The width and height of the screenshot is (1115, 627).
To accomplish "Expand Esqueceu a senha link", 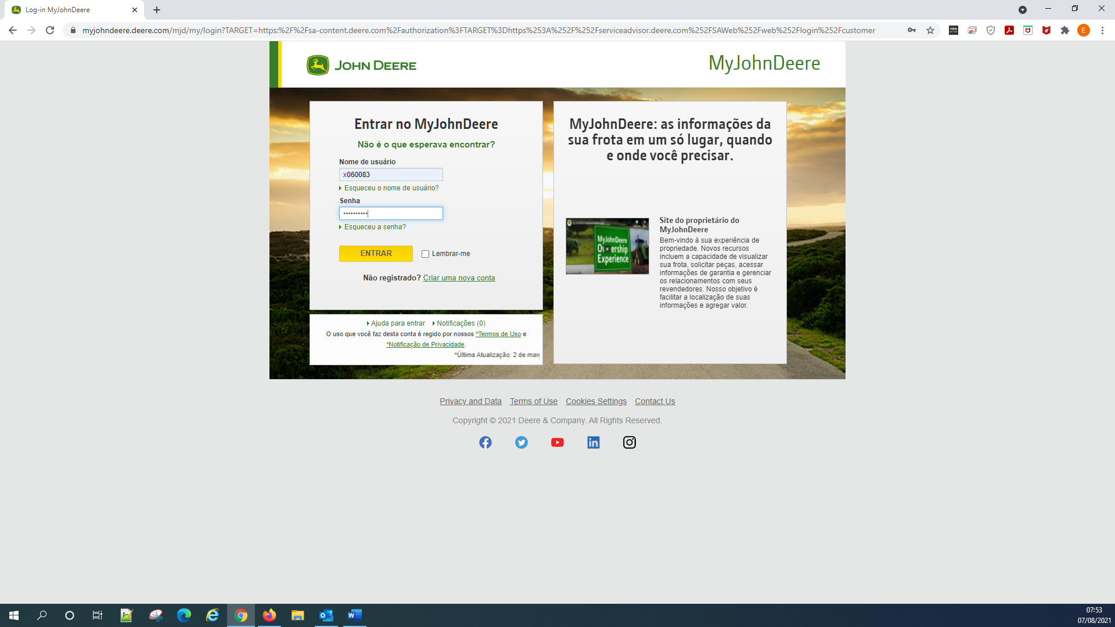I will coord(375,227).
